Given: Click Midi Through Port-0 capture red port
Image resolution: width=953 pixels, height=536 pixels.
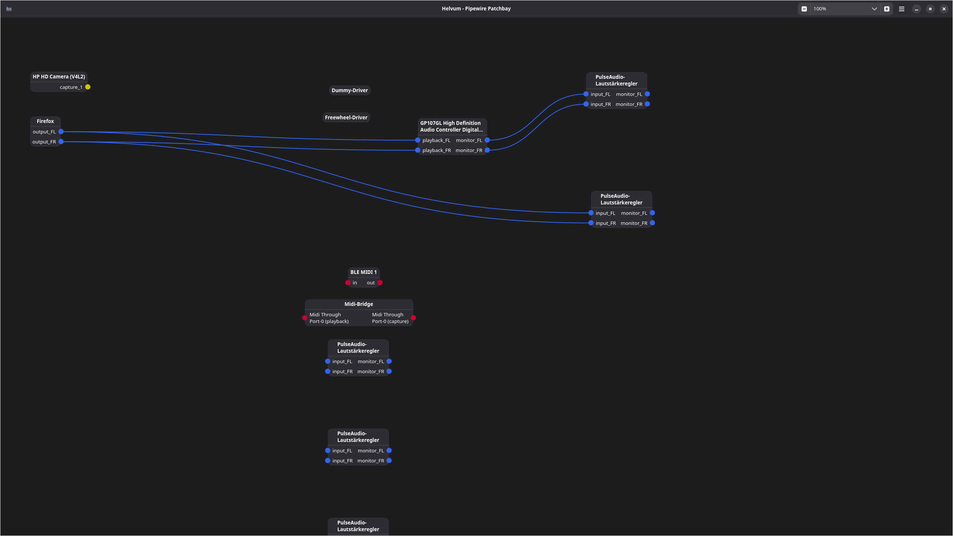Looking at the screenshot, I should 413,318.
